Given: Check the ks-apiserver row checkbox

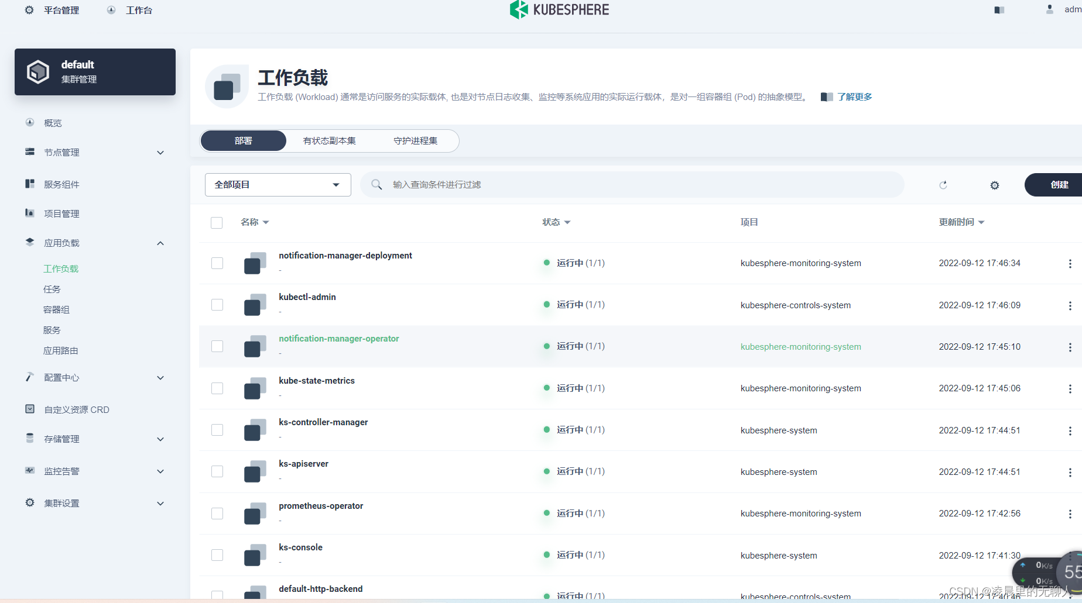Looking at the screenshot, I should pos(217,471).
